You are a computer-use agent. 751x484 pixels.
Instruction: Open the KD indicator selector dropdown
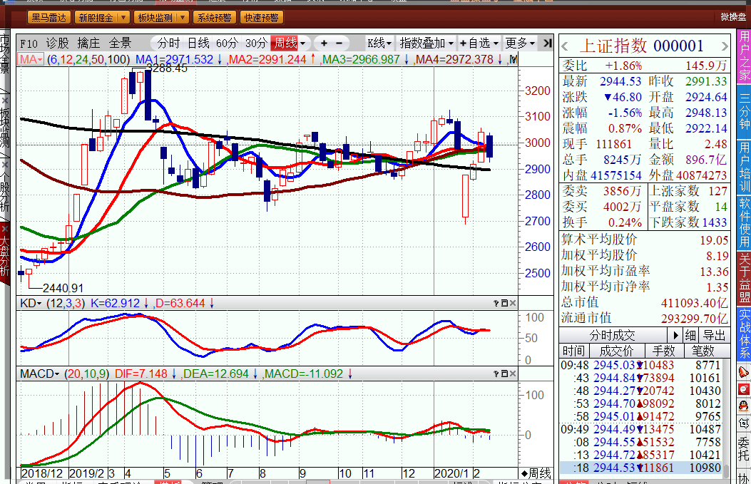click(x=31, y=304)
